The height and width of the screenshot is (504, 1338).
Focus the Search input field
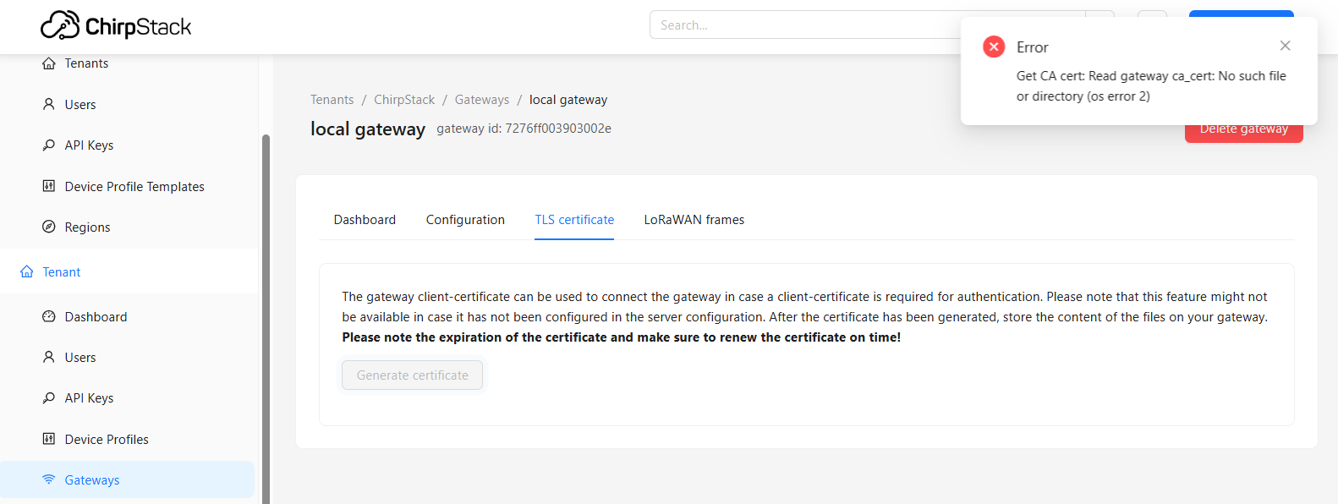pyautogui.click(x=867, y=25)
